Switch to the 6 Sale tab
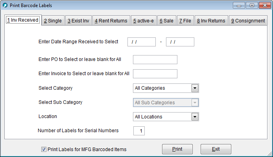 167,21
